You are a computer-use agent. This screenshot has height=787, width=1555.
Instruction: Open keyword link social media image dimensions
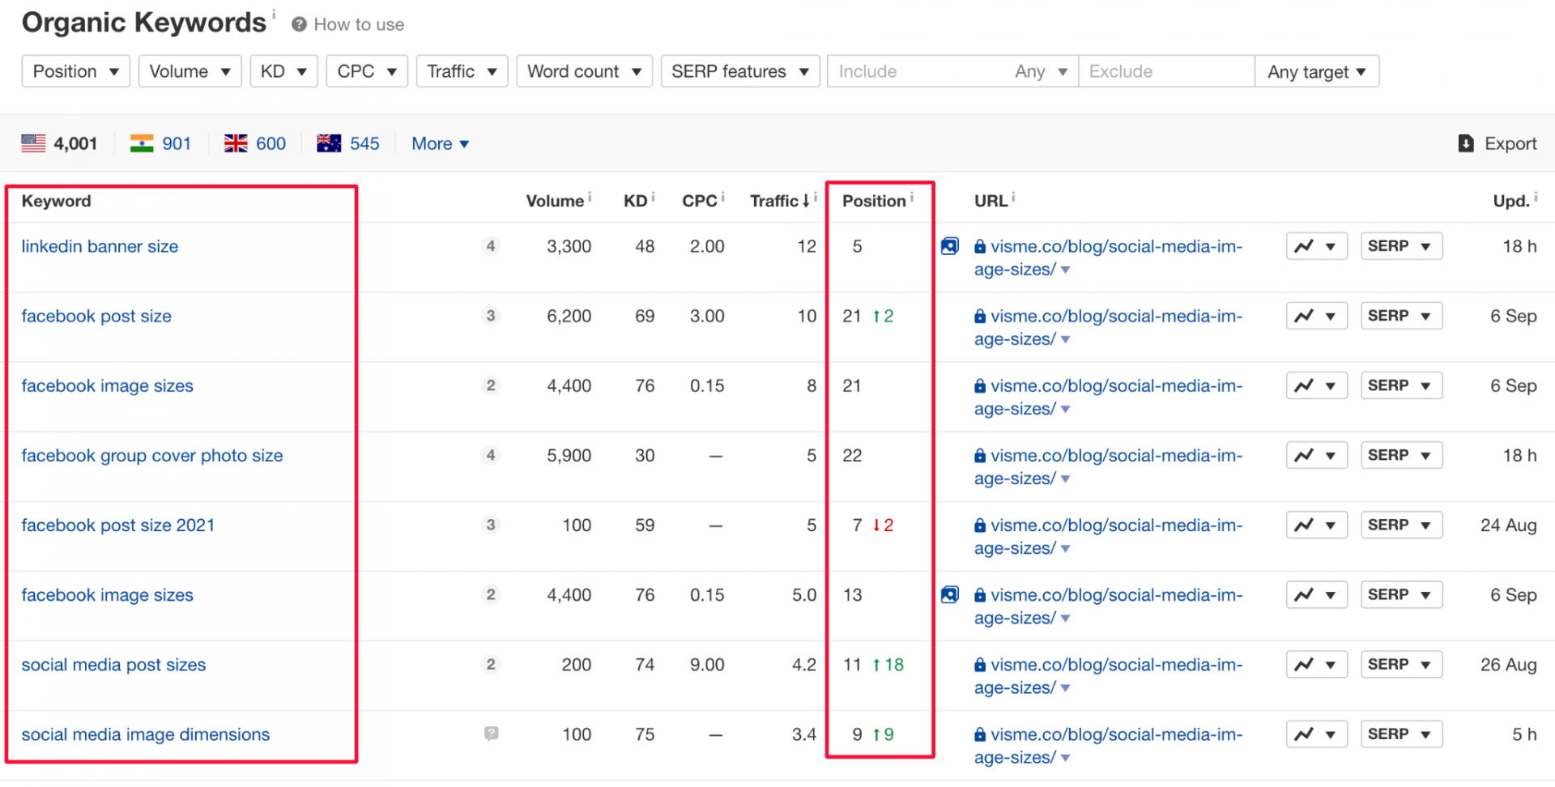(x=146, y=734)
